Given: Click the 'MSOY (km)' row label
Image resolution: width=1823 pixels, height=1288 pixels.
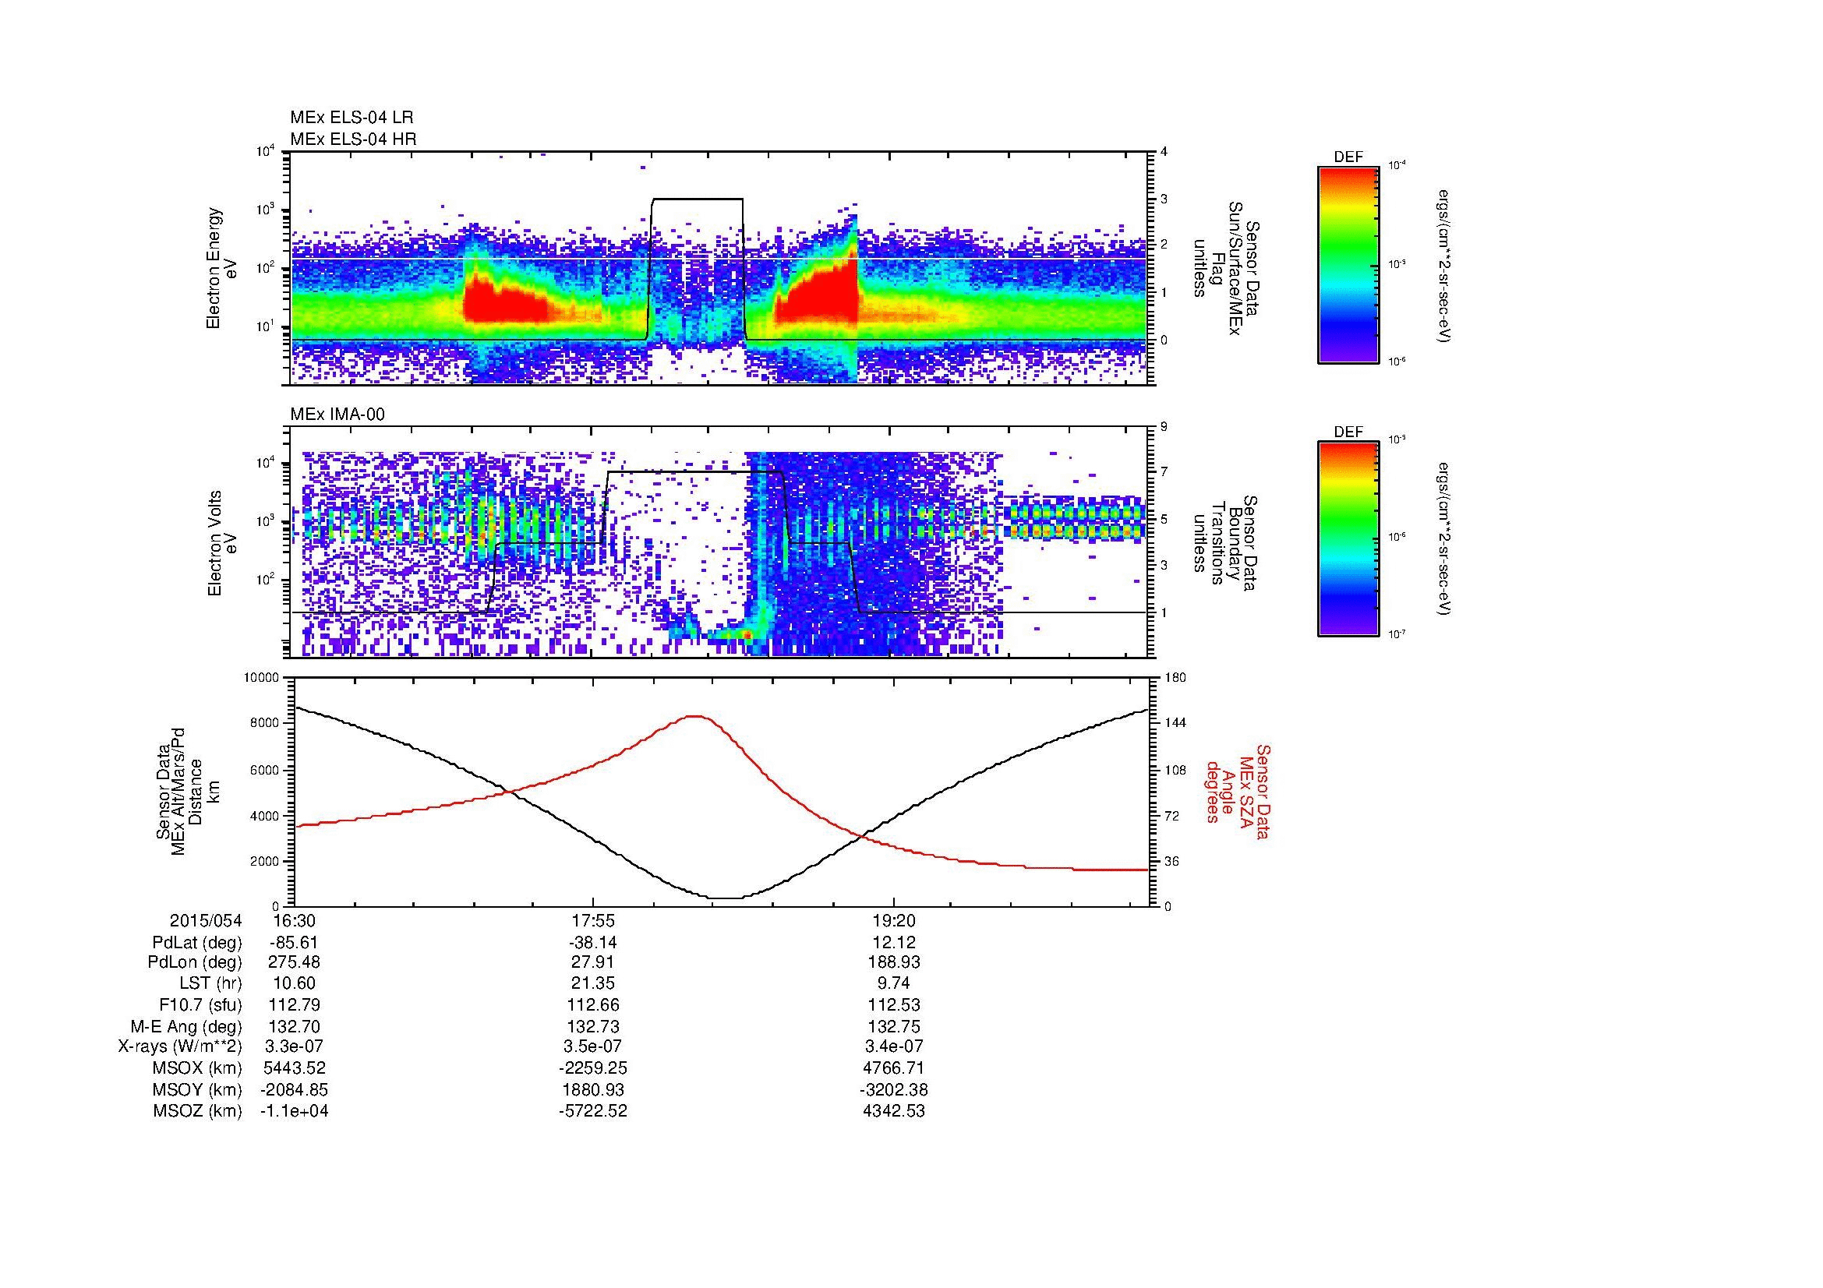Looking at the screenshot, I should pyautogui.click(x=198, y=1089).
